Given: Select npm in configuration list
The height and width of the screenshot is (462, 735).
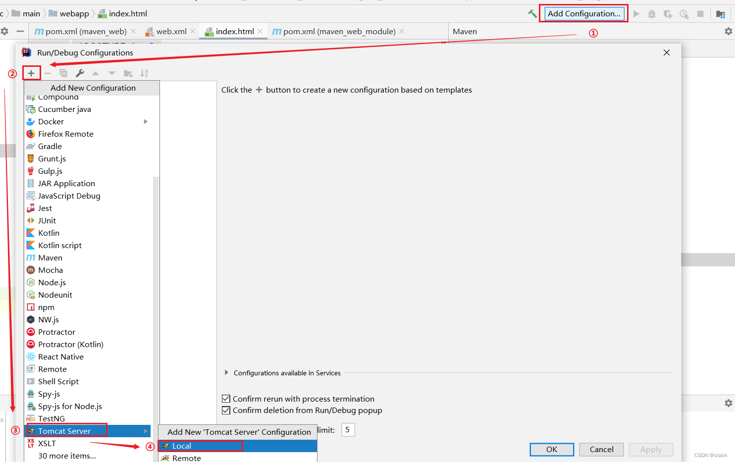Looking at the screenshot, I should (88, 307).
